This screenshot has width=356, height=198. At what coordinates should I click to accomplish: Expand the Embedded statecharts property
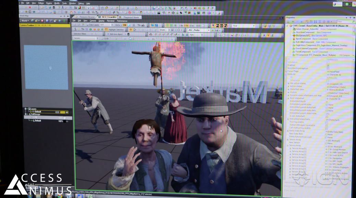coord(289,119)
